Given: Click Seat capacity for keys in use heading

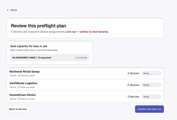Looking at the screenshot, I should (x=29, y=46).
